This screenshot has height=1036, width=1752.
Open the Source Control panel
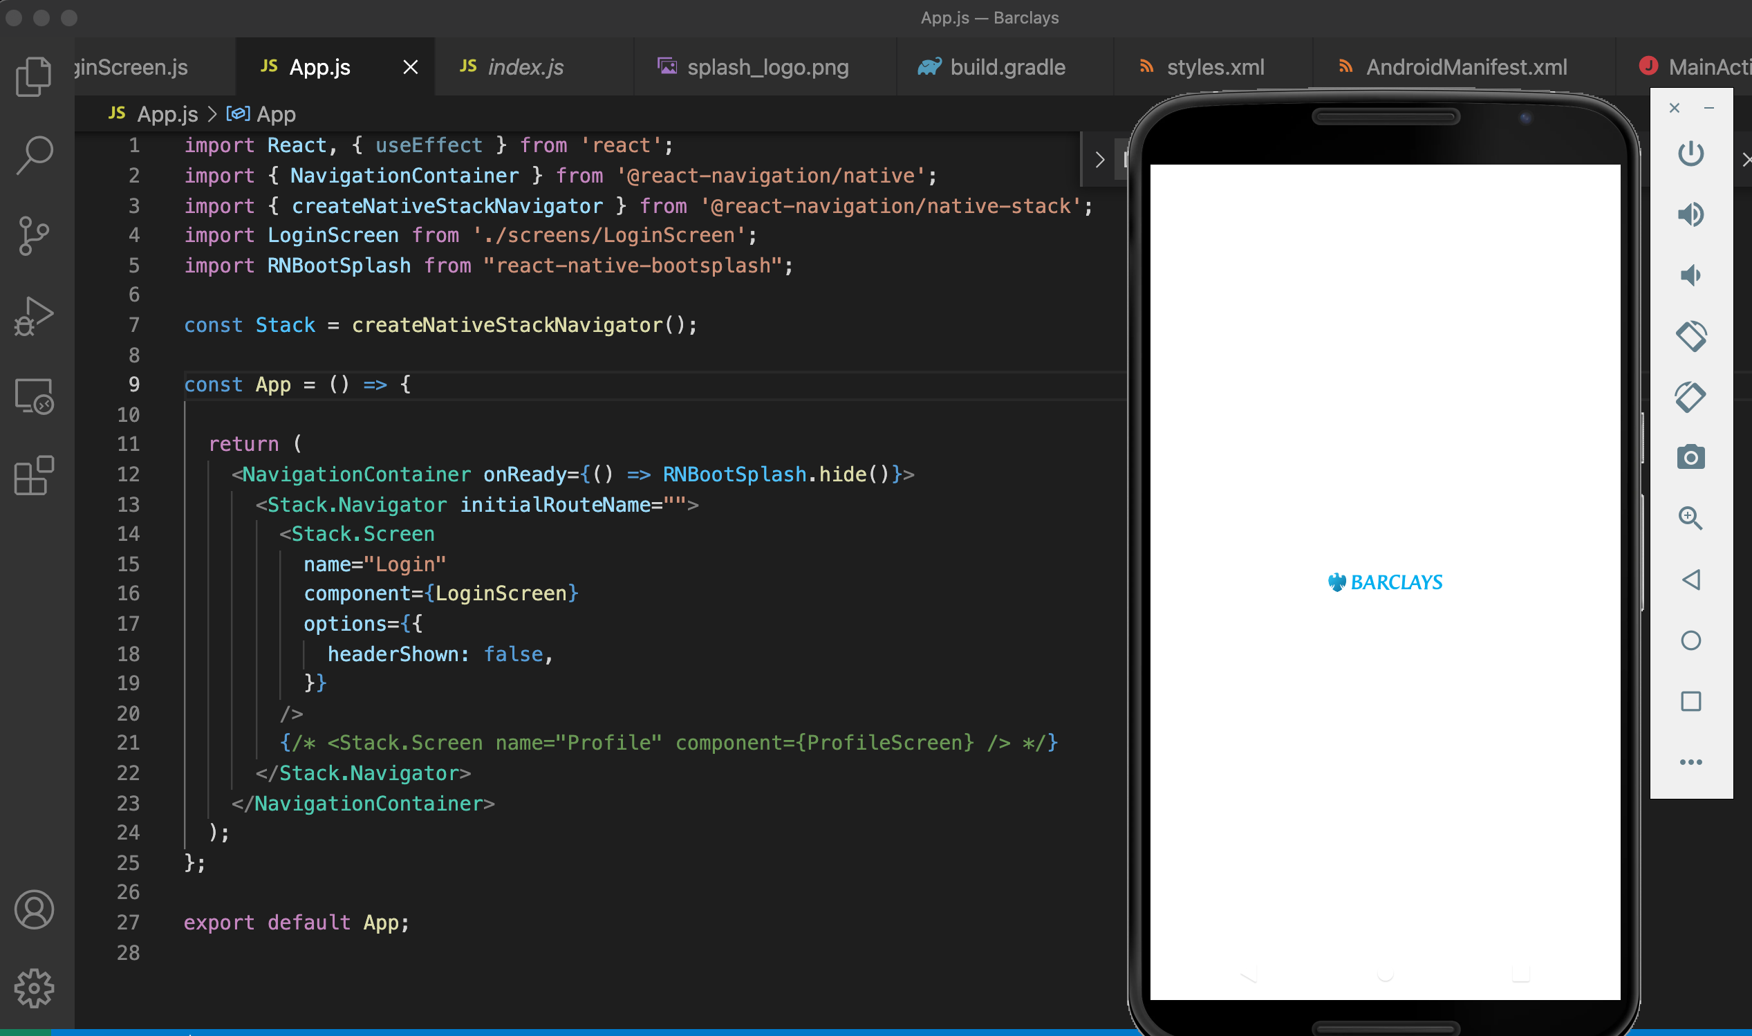click(33, 235)
